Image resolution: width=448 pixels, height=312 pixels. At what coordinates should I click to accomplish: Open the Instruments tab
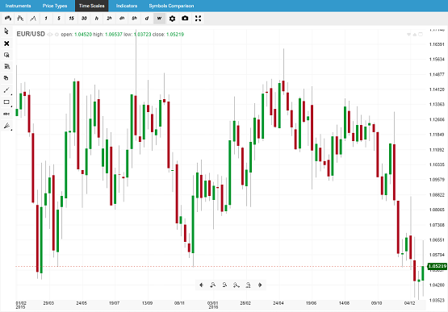coord(18,6)
